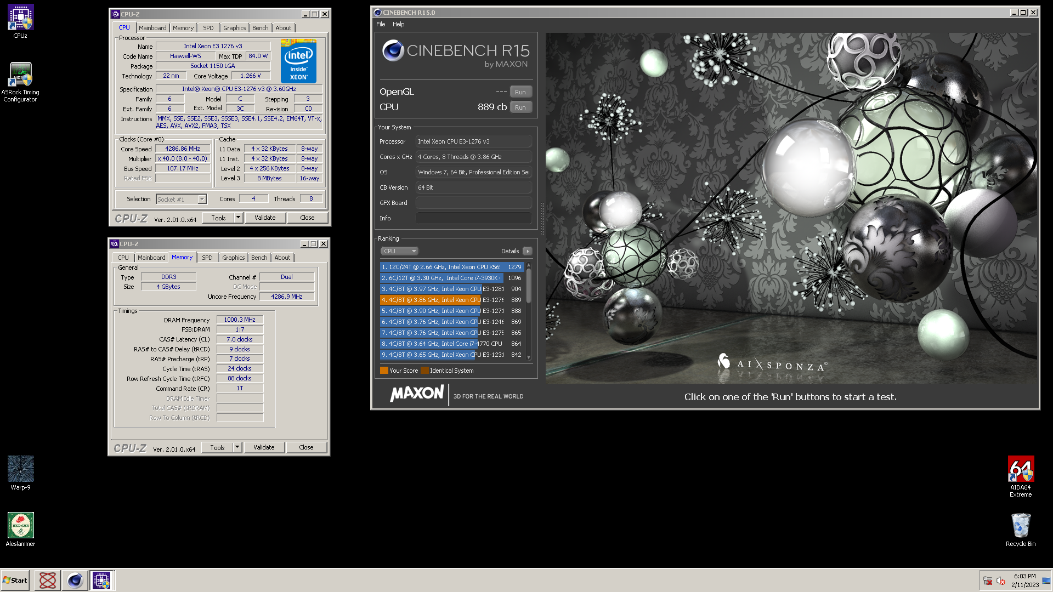Click the muted volume tray icon
Screen dimensions: 1053x592
(x=1000, y=580)
